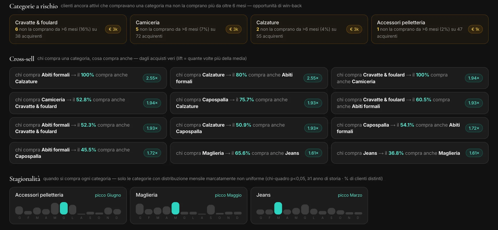
Task: Click the € 1k badge on Accessori pelletteria card
Action: (475, 29)
